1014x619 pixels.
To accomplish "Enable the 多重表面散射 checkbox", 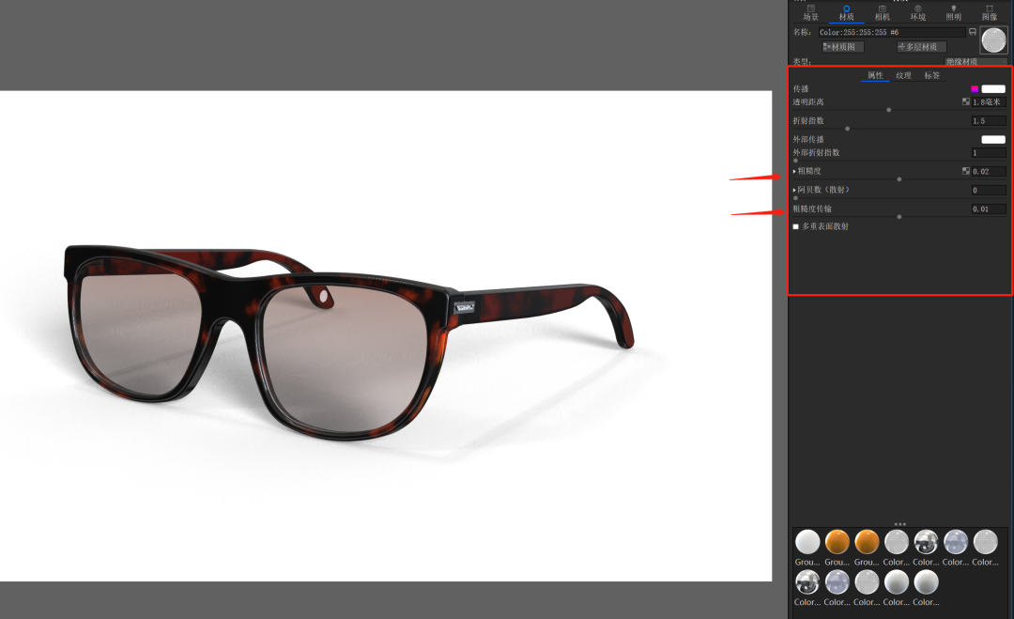I will 796,226.
